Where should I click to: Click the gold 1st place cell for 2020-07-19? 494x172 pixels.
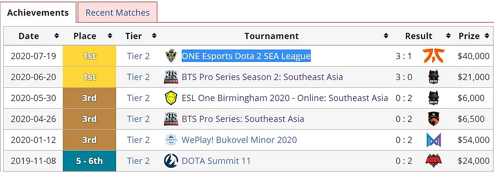[89, 56]
